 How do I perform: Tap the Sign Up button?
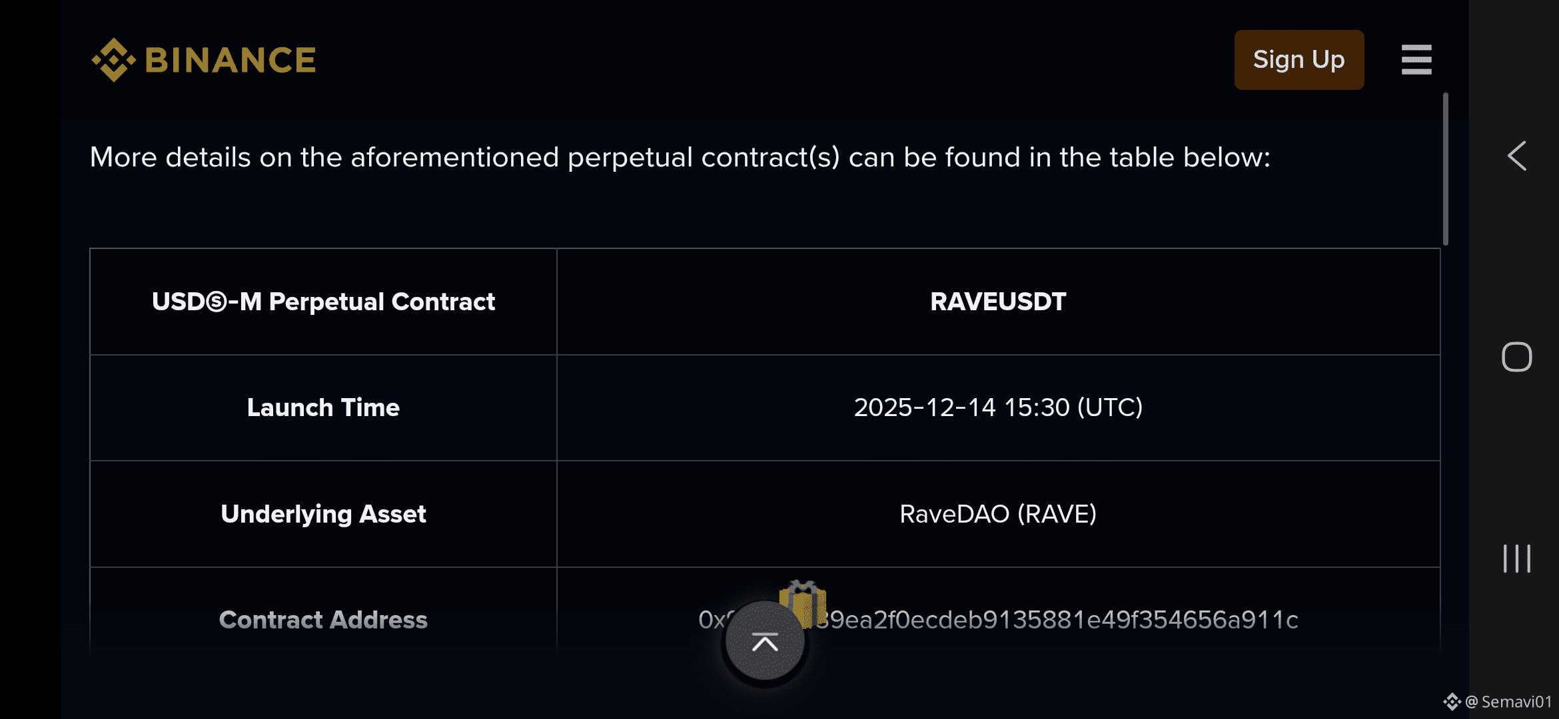click(x=1299, y=60)
